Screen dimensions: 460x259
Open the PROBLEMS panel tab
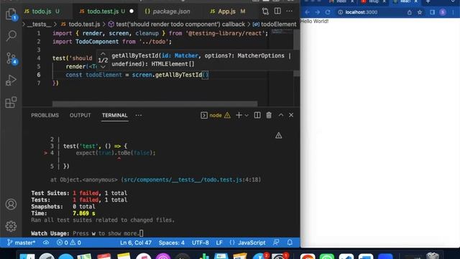pos(45,115)
